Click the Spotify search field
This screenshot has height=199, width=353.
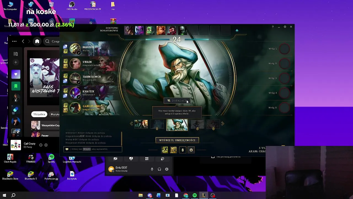point(51,41)
